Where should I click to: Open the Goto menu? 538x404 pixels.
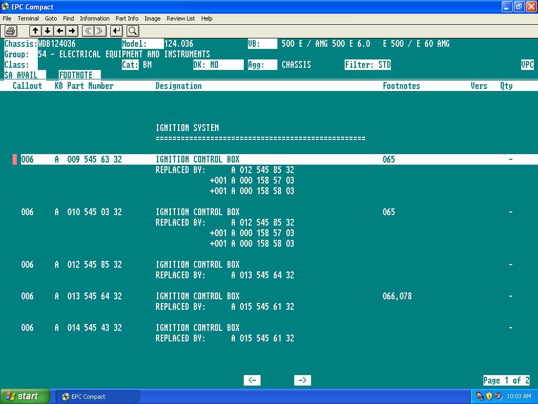tap(50, 18)
